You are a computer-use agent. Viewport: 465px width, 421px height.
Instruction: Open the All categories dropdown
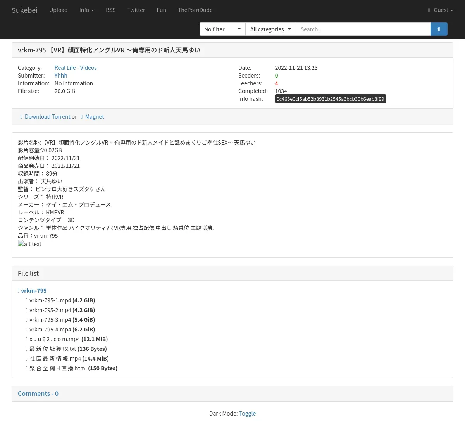pyautogui.click(x=270, y=29)
